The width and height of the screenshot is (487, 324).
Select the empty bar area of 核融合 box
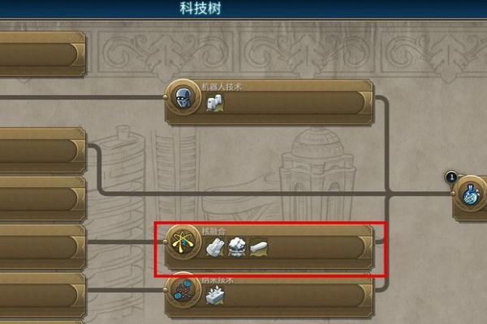pyautogui.click(x=313, y=247)
